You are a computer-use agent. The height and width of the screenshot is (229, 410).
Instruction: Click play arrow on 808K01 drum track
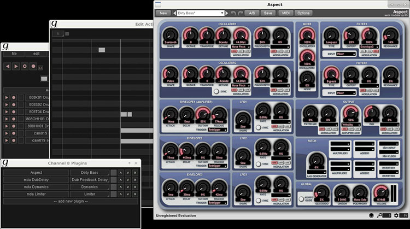click(7, 97)
